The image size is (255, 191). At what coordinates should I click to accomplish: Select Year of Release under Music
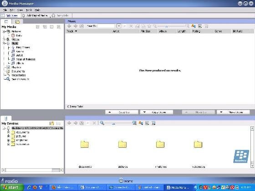click(x=25, y=59)
